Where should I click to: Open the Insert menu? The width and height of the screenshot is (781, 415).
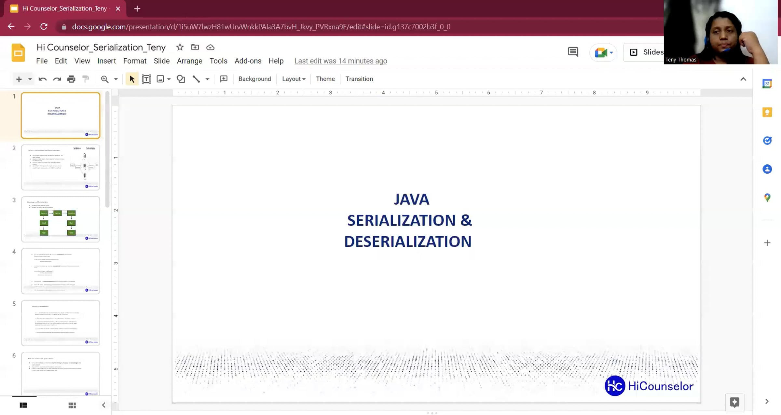pyautogui.click(x=106, y=61)
